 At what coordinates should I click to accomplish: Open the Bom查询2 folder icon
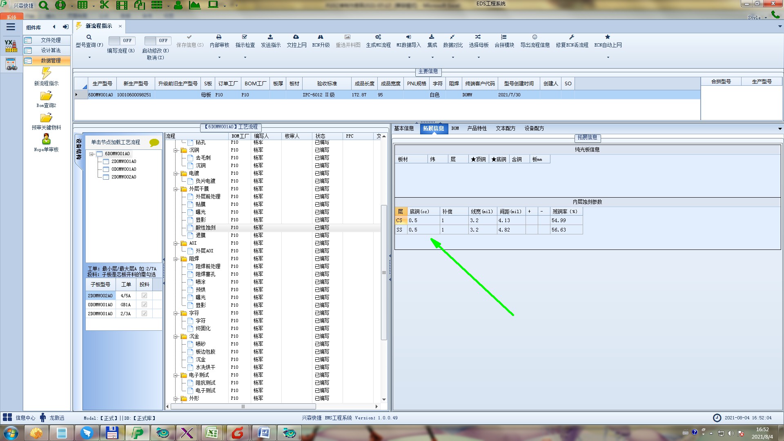(46, 96)
